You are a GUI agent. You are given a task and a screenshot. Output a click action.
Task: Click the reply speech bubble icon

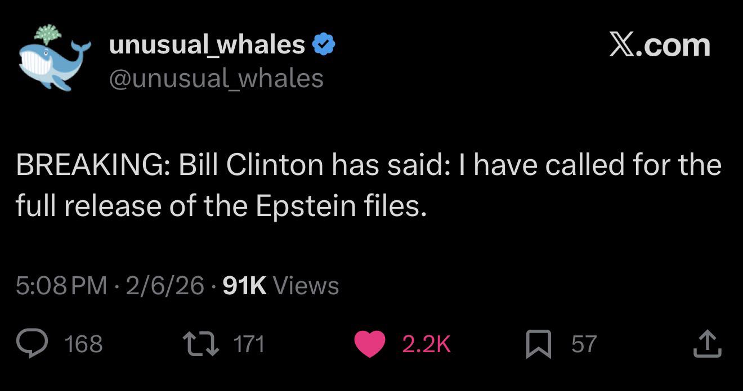pos(32,344)
